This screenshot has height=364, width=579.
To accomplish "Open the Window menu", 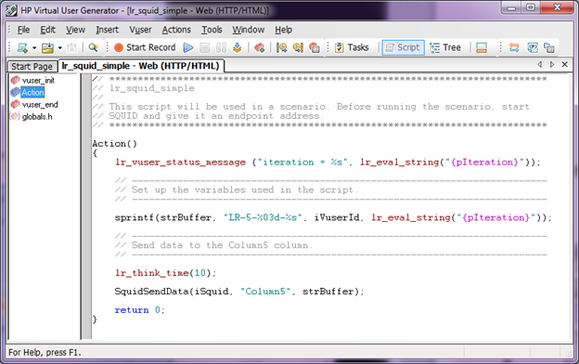I will tap(248, 30).
